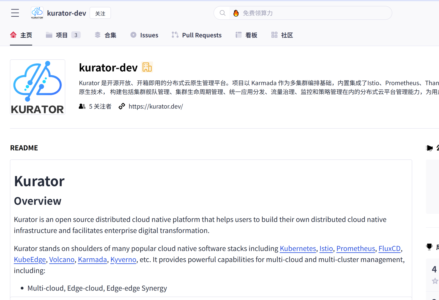Open the Pull Requests tab
Screen dimensions: 439x300
coord(197,35)
